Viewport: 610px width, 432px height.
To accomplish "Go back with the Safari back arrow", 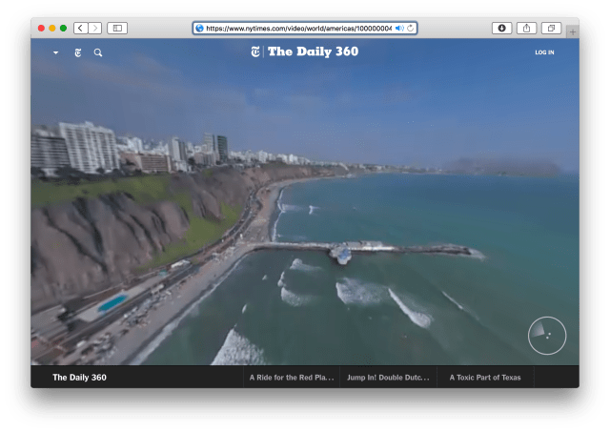I will [x=80, y=28].
